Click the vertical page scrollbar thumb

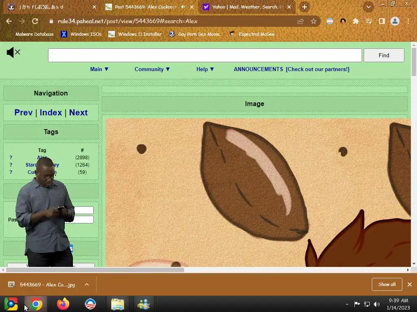tap(414, 62)
